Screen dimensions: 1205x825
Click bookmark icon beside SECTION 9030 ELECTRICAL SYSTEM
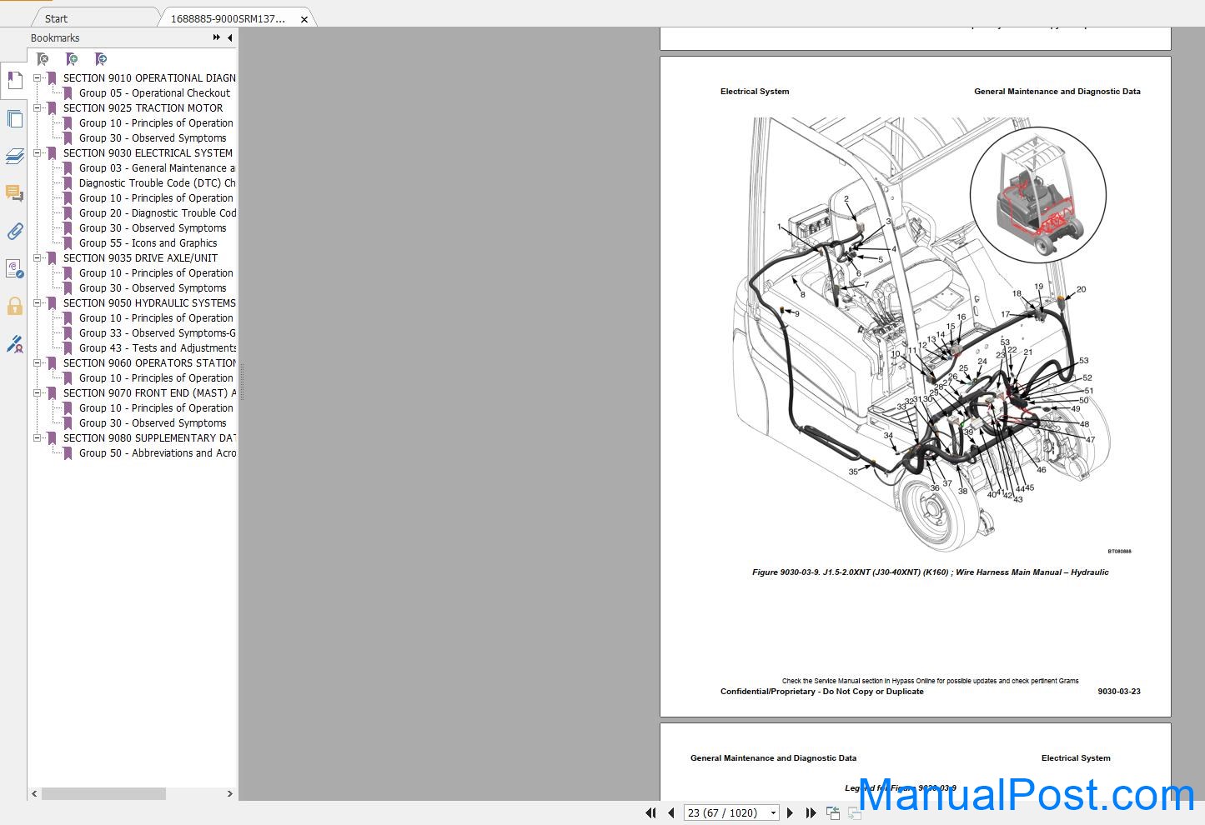(52, 152)
